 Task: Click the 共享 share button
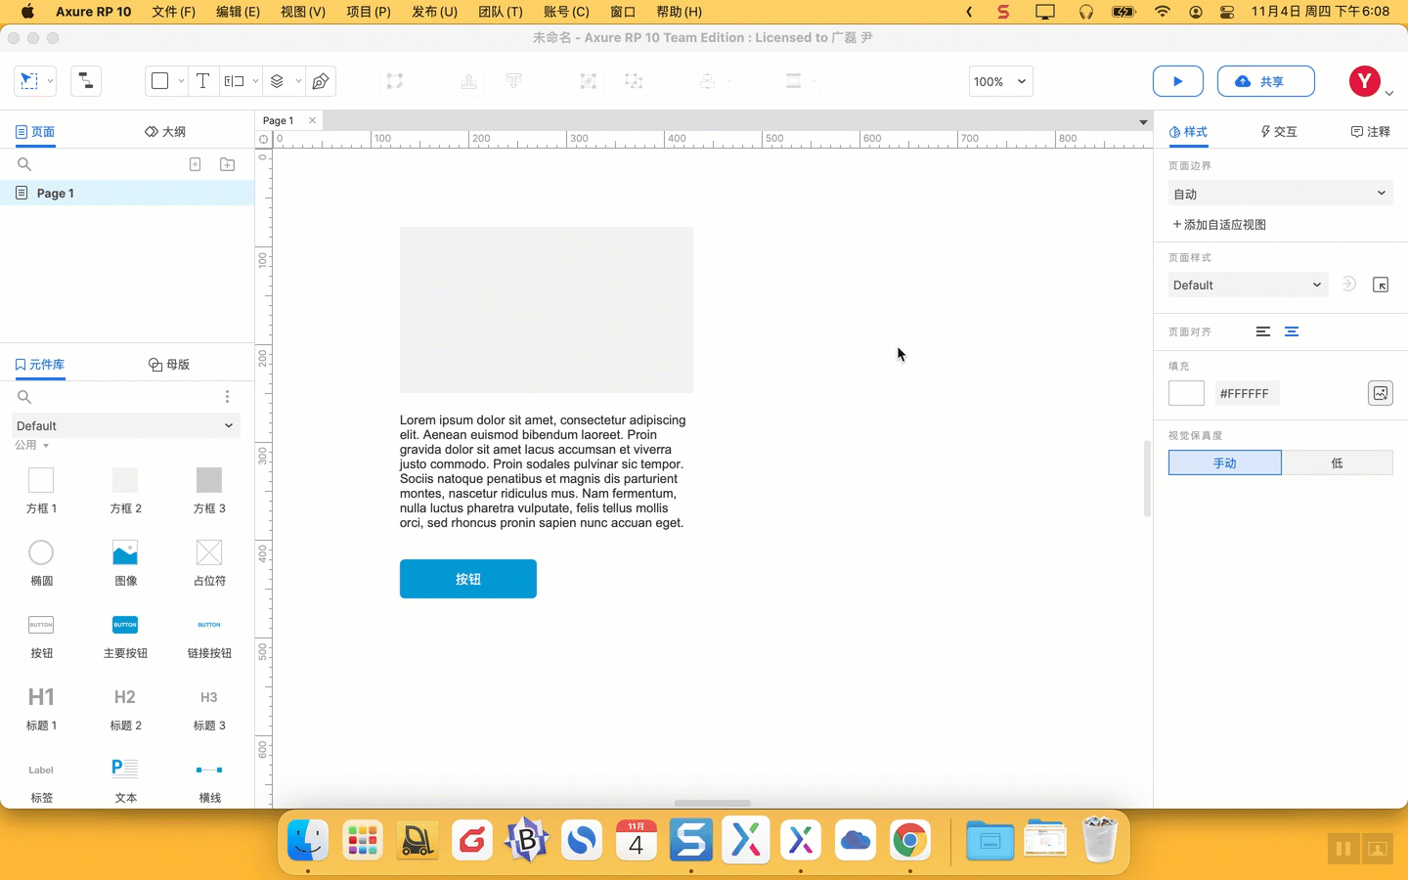click(x=1265, y=81)
